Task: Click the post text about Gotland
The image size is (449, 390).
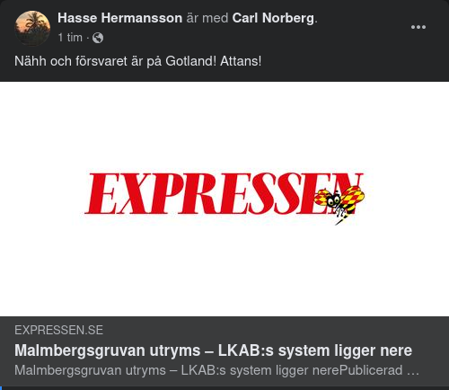Action: coord(138,61)
